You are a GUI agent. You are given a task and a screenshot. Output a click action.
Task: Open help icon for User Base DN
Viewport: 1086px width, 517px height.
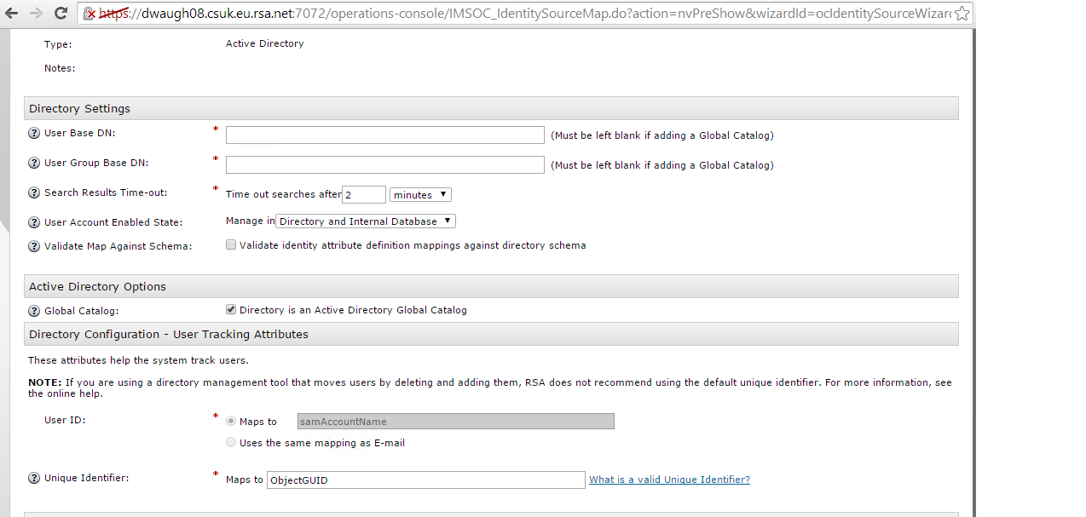click(34, 133)
